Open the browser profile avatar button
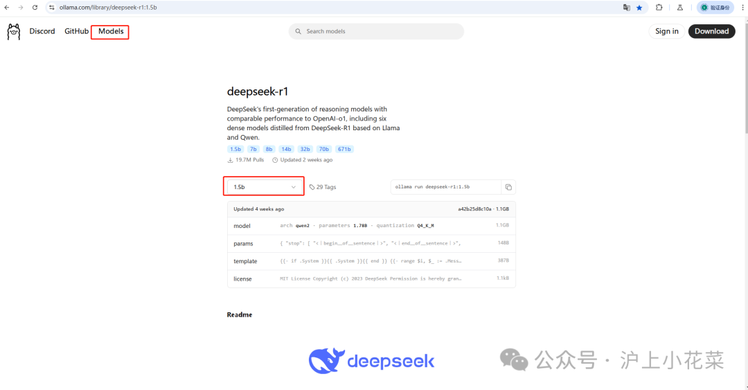Image resolution: width=748 pixels, height=390 pixels. click(x=715, y=8)
